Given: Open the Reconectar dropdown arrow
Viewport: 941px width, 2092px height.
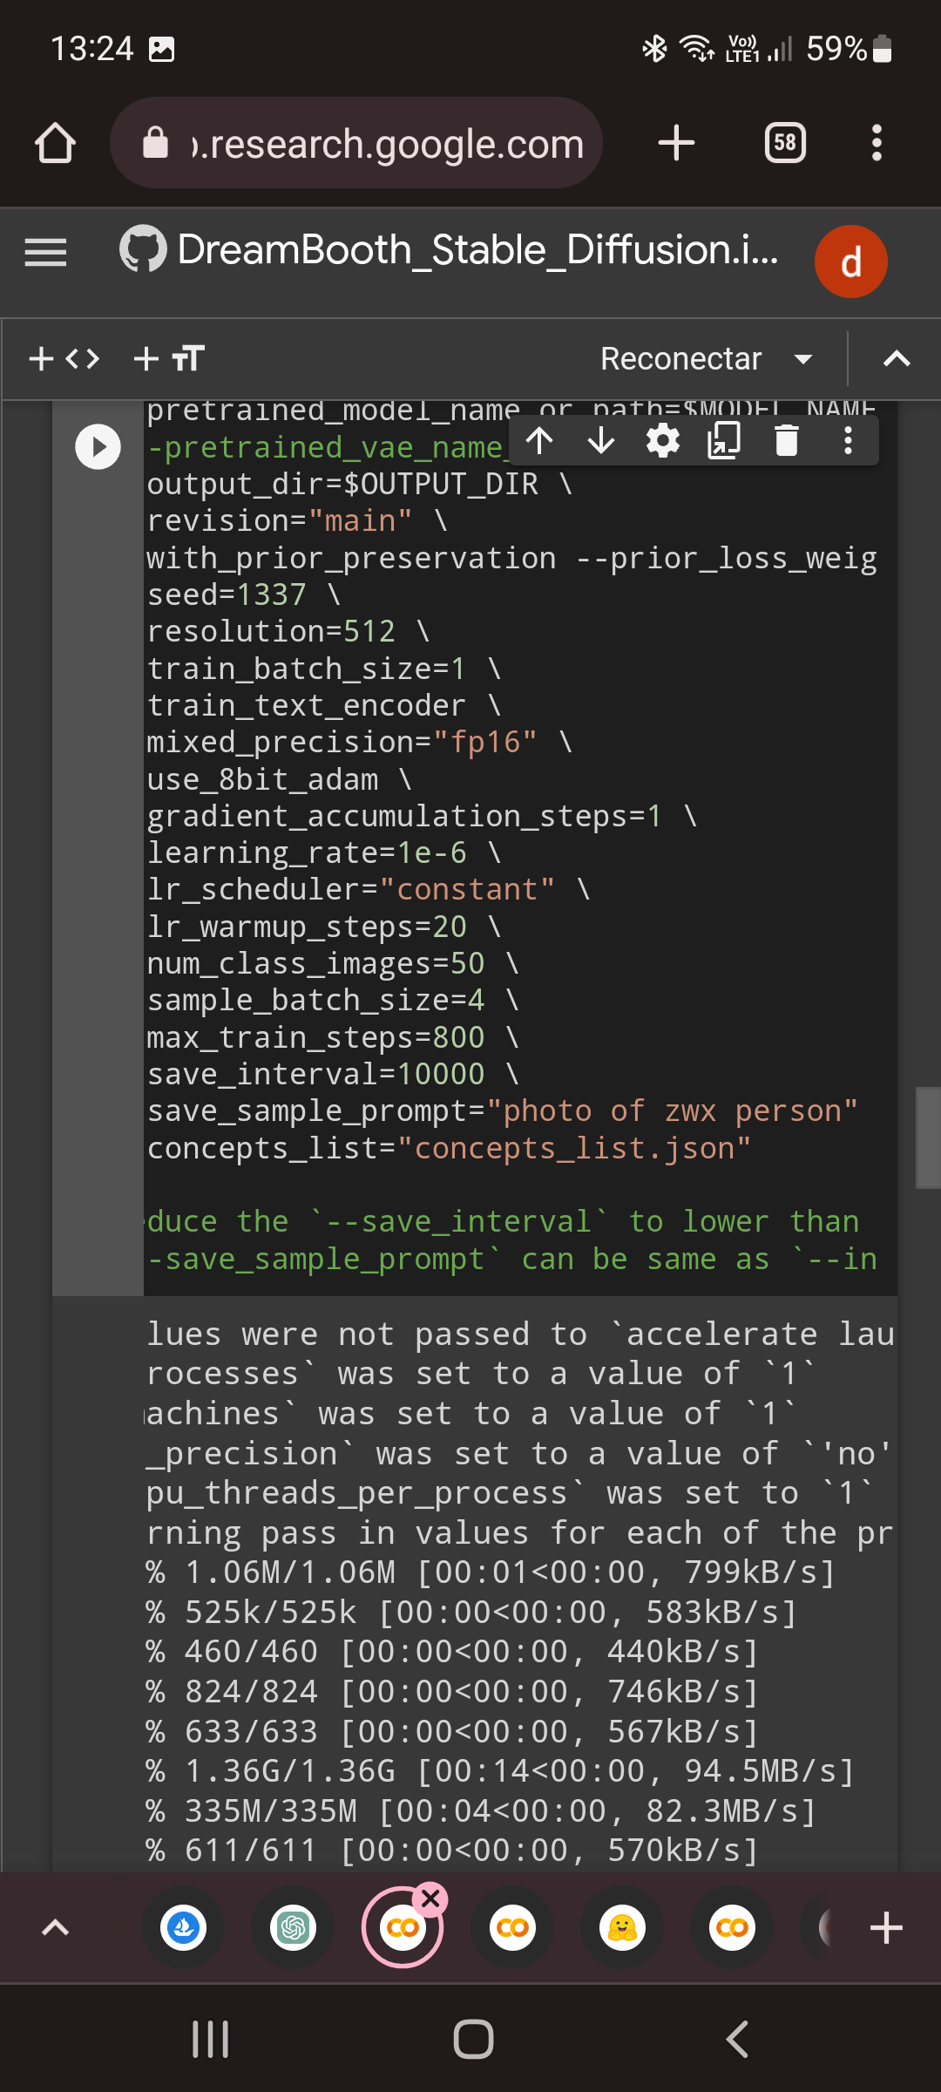Looking at the screenshot, I should coord(802,358).
